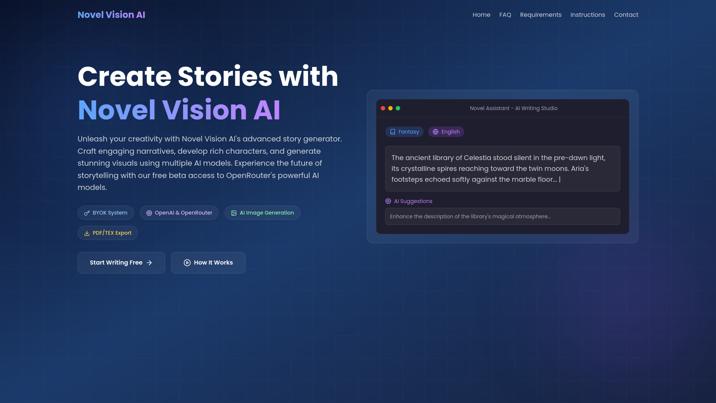Open the Contact menu item
The width and height of the screenshot is (716, 403).
click(x=626, y=14)
